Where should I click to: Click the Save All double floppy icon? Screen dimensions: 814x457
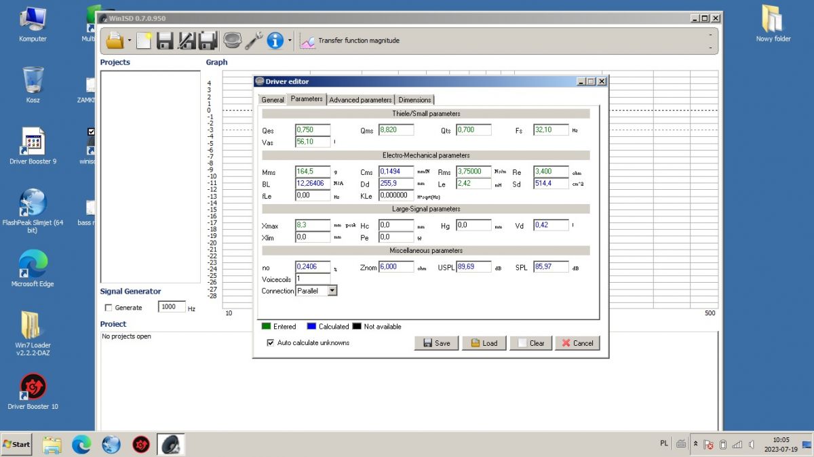[208, 41]
